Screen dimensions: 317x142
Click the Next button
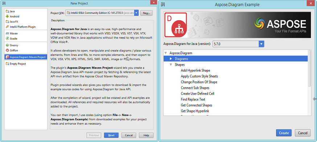[111, 135]
